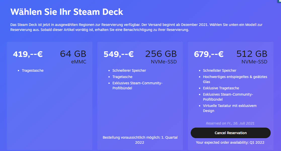Click the 512 GB storage label
Image resolution: width=281 pixels, height=151 pixels.
252,54
